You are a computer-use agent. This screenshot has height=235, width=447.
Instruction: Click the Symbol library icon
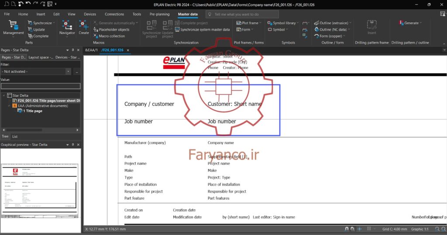(x=270, y=23)
